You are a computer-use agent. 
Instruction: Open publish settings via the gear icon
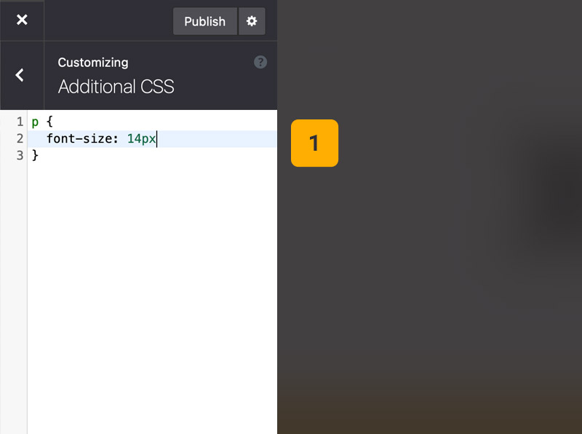click(252, 22)
